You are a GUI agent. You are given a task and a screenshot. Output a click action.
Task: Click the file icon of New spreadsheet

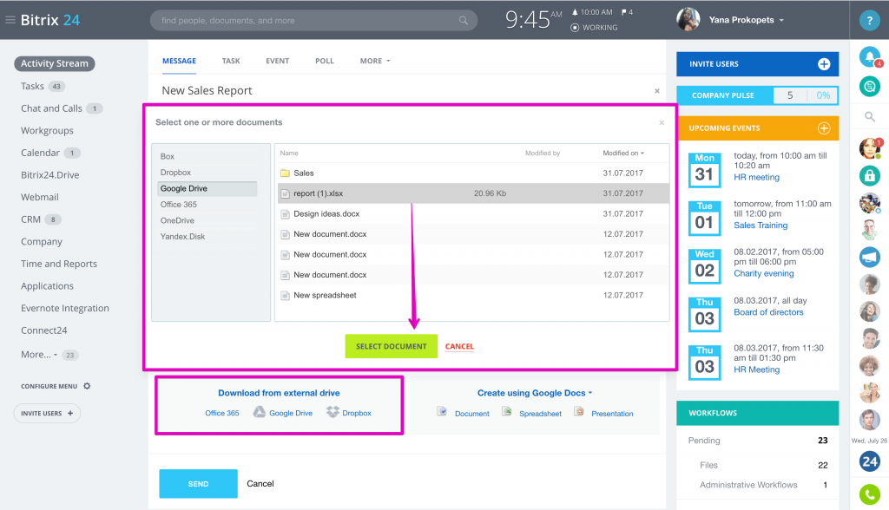pyautogui.click(x=285, y=295)
